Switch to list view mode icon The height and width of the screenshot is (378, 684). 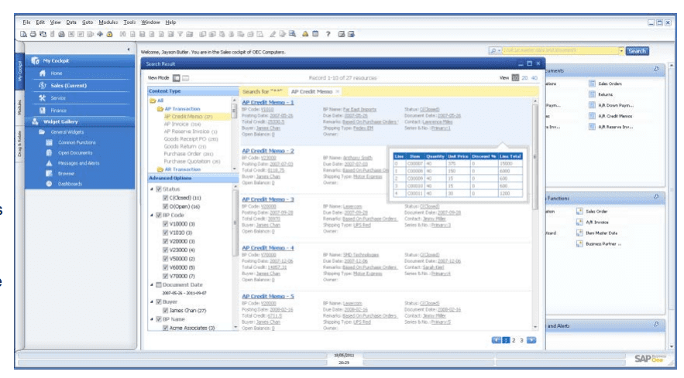(185, 78)
